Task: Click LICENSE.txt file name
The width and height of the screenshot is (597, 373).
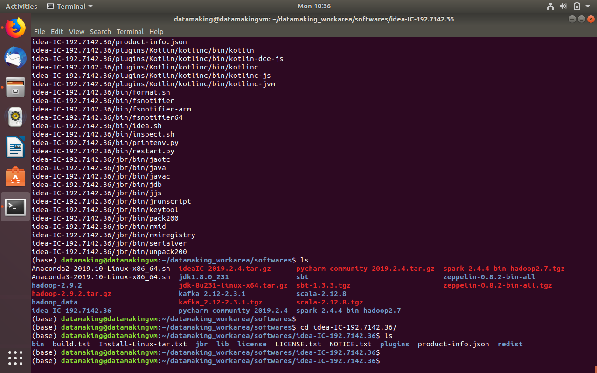Action: 298,344
